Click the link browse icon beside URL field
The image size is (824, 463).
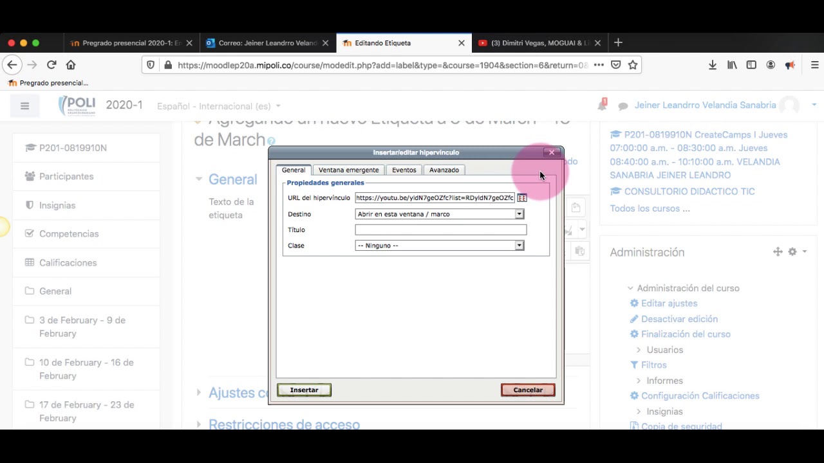click(x=522, y=198)
